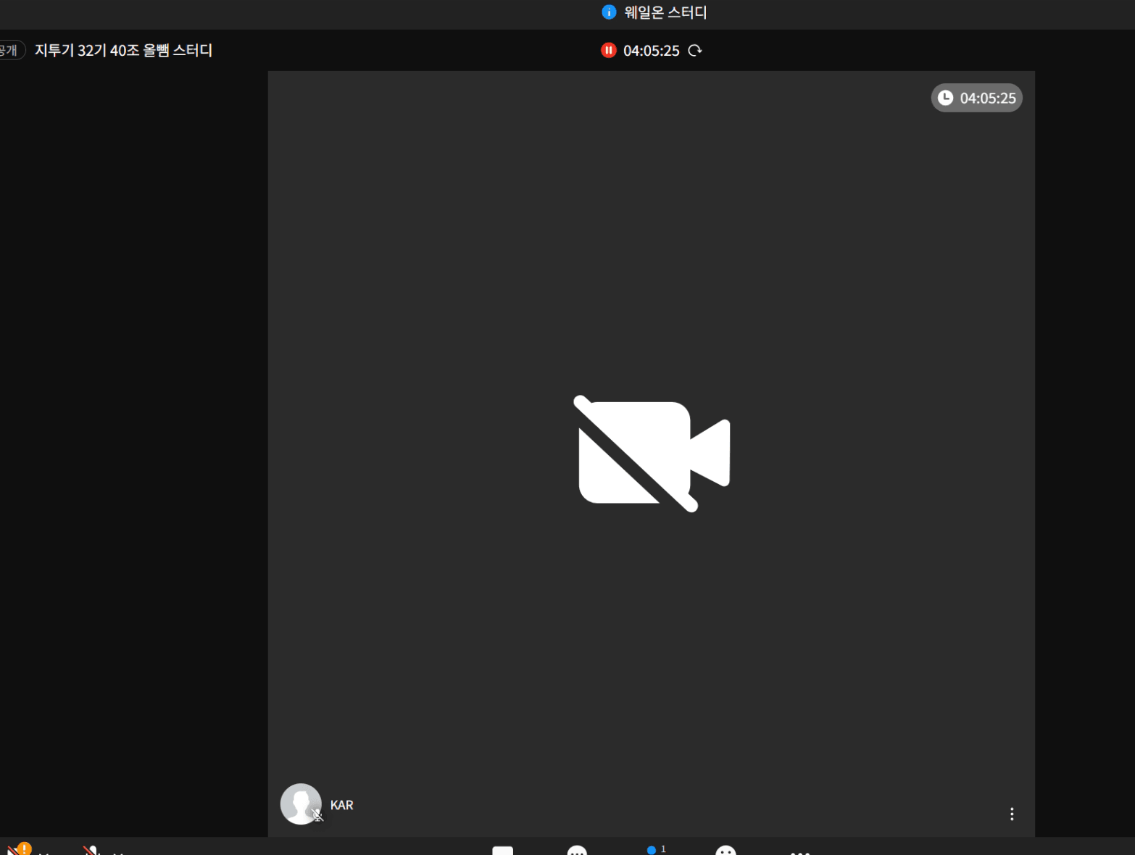Open the participants icon showing count 1

tap(654, 850)
